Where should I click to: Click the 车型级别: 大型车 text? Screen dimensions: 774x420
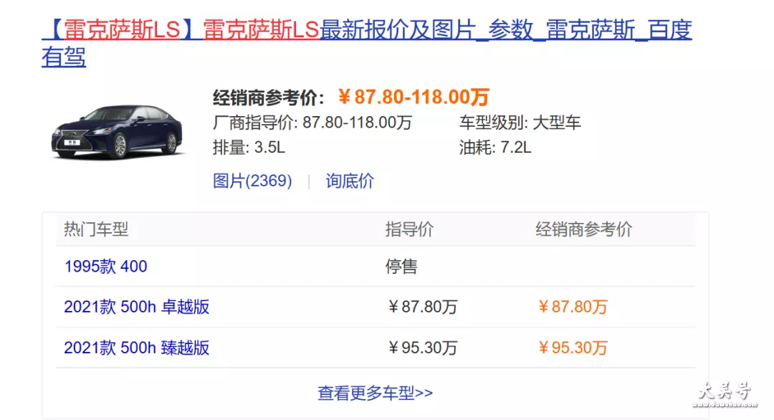(x=520, y=123)
